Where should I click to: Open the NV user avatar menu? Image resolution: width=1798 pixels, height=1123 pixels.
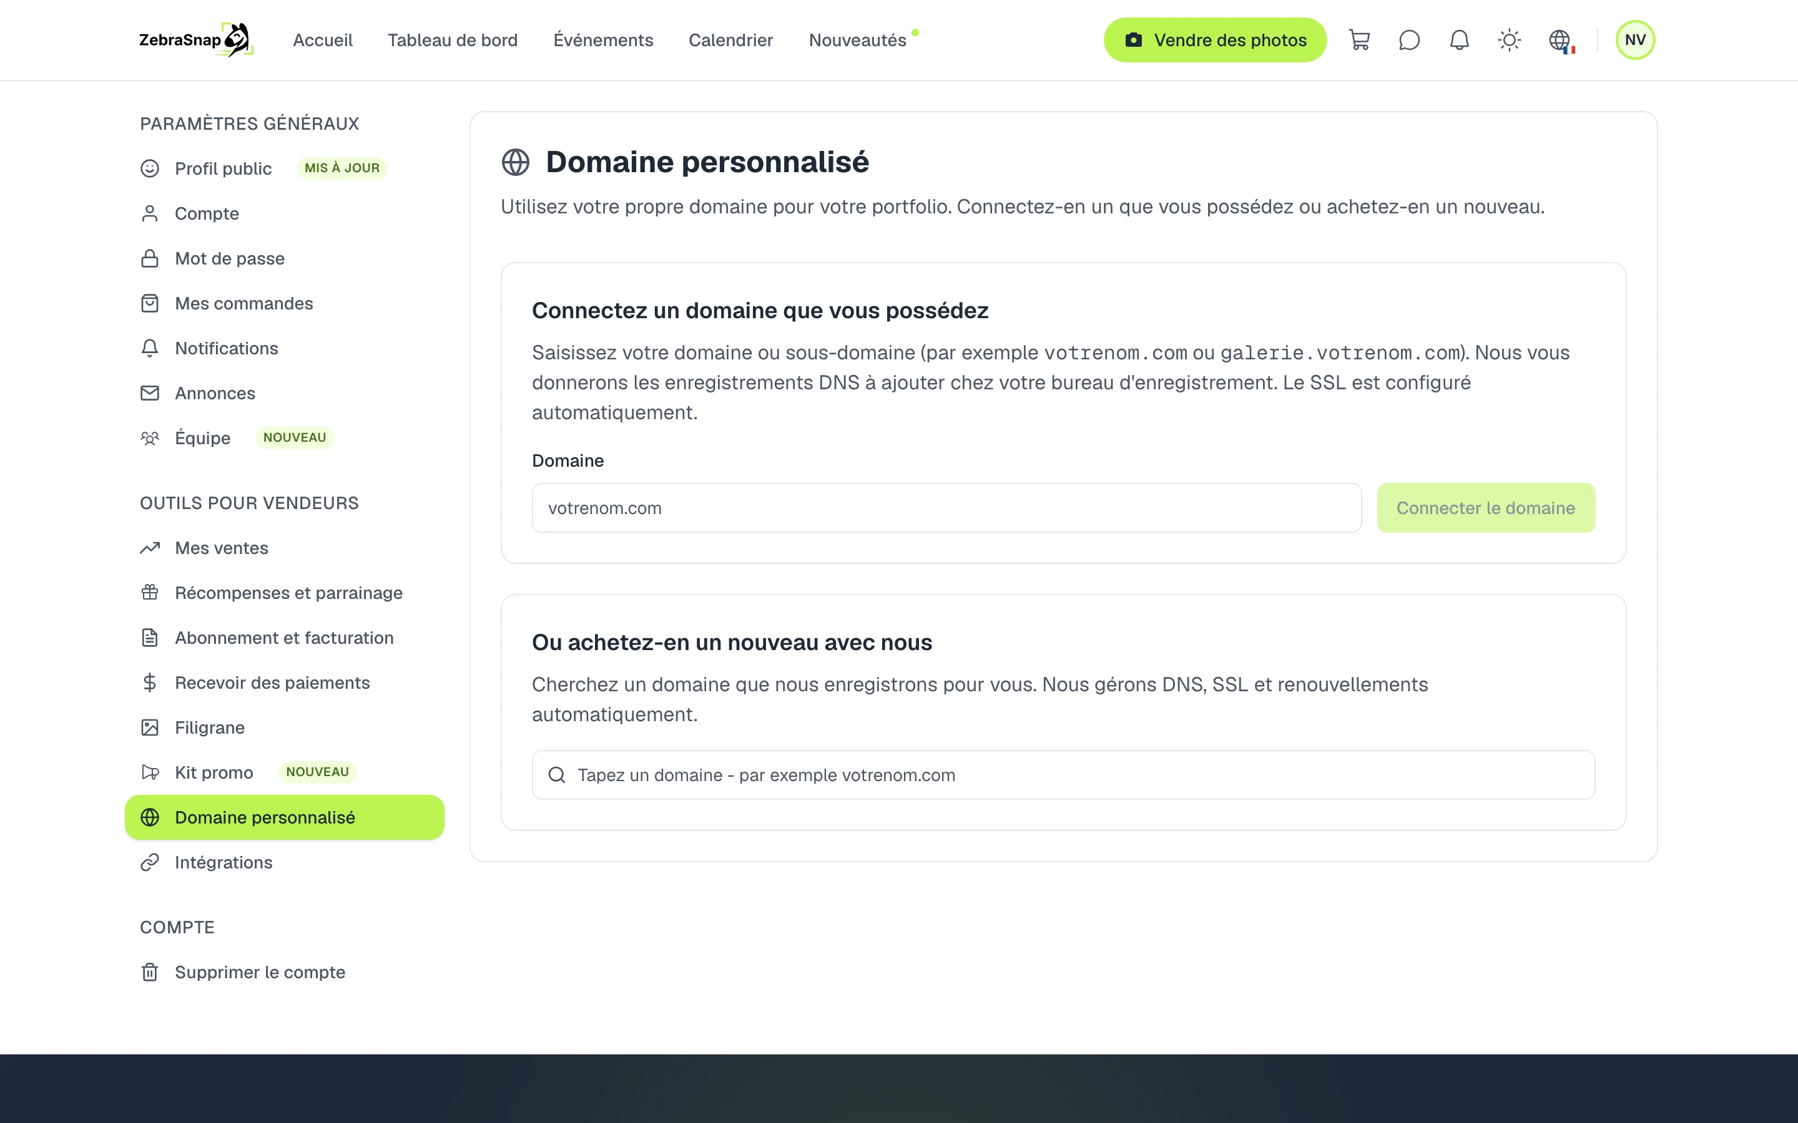[x=1634, y=40]
